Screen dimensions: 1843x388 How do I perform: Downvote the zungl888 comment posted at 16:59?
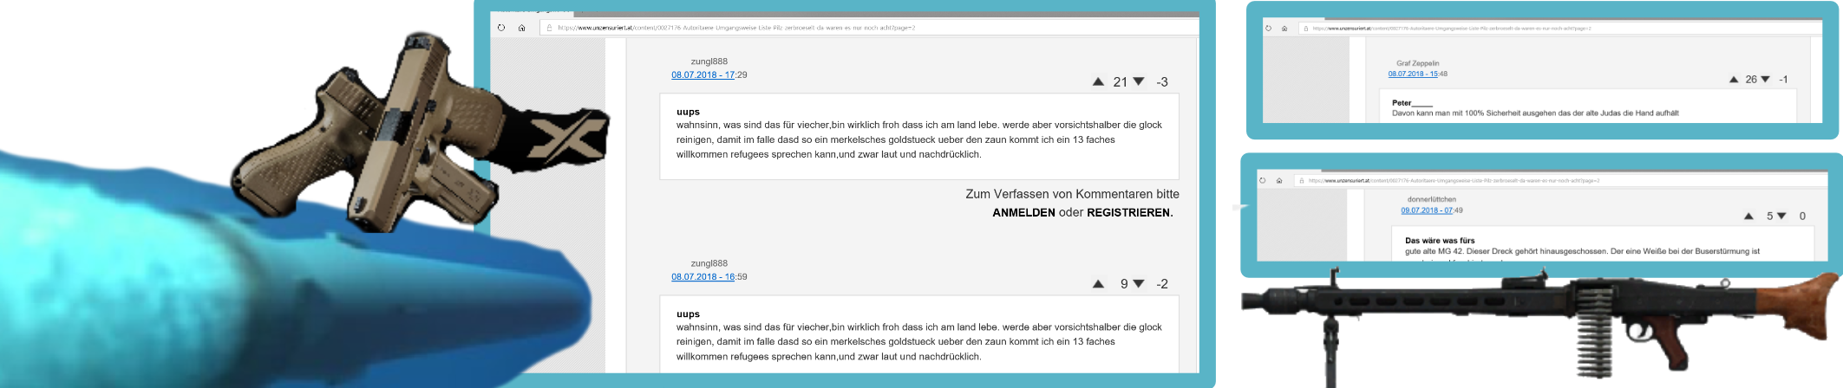coord(1138,284)
